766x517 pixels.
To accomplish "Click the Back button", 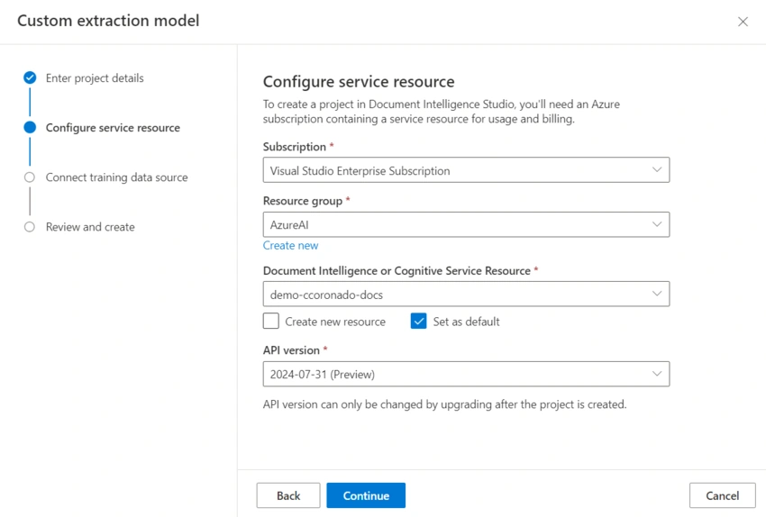I will 288,495.
